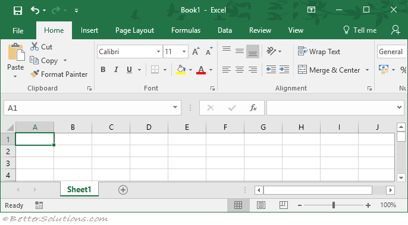Switch to Page Layout view

pyautogui.click(x=261, y=205)
